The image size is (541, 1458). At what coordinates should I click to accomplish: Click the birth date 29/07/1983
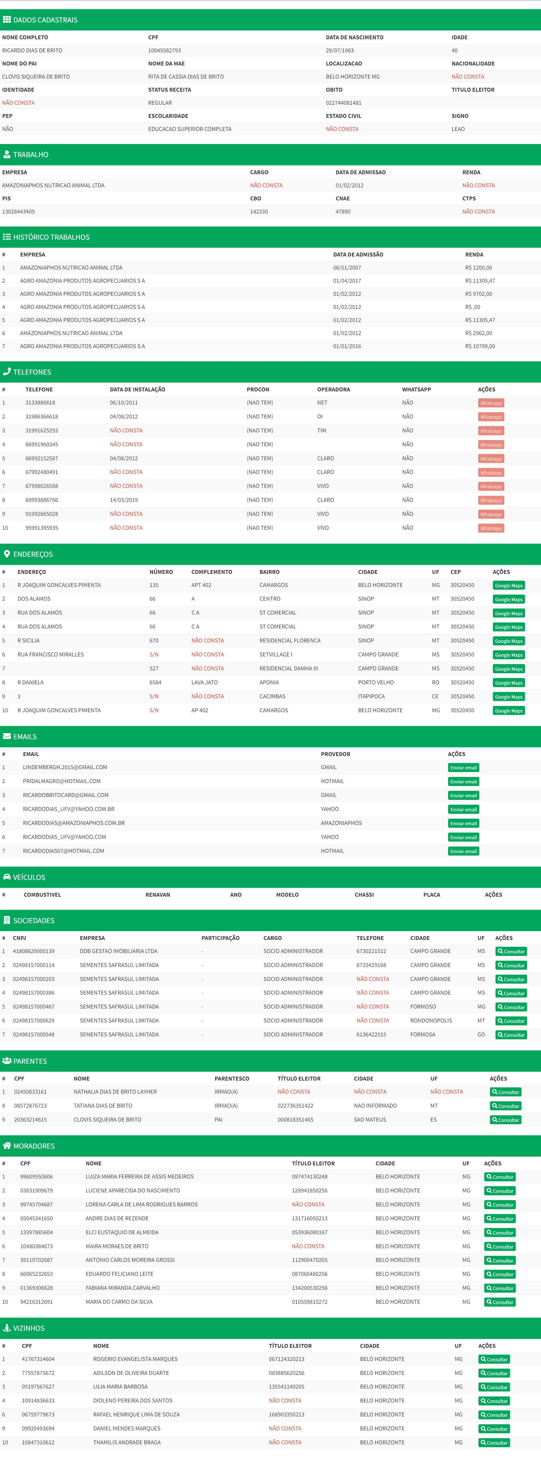click(340, 50)
